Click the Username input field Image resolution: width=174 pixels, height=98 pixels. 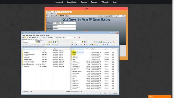(x=64, y=26)
